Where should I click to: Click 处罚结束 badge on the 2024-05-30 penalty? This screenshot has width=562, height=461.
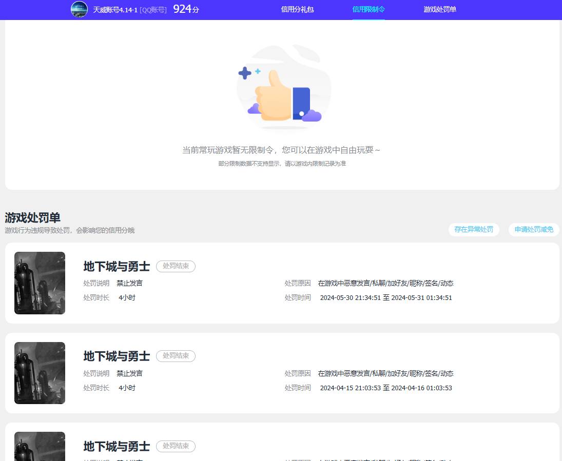(176, 266)
